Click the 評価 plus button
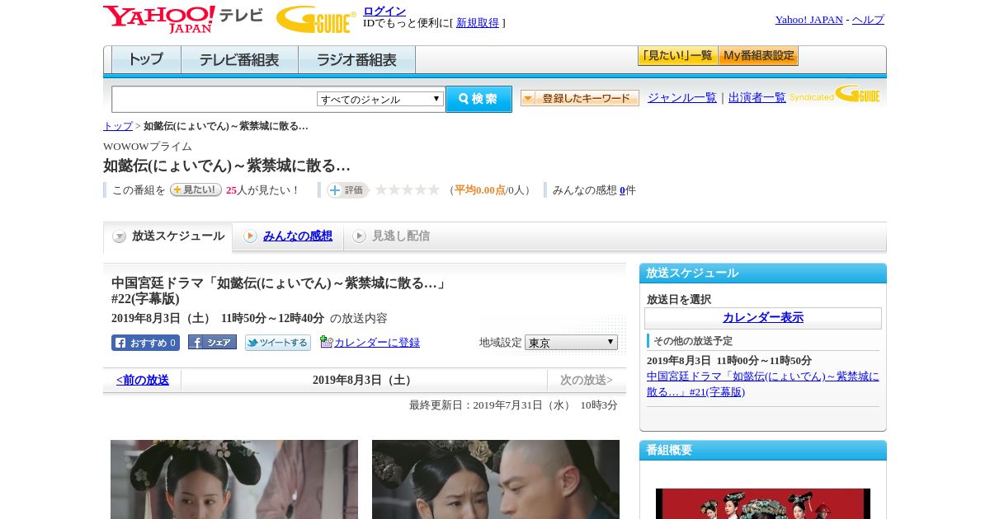Screen dimensions: 990x519 [x=347, y=189]
